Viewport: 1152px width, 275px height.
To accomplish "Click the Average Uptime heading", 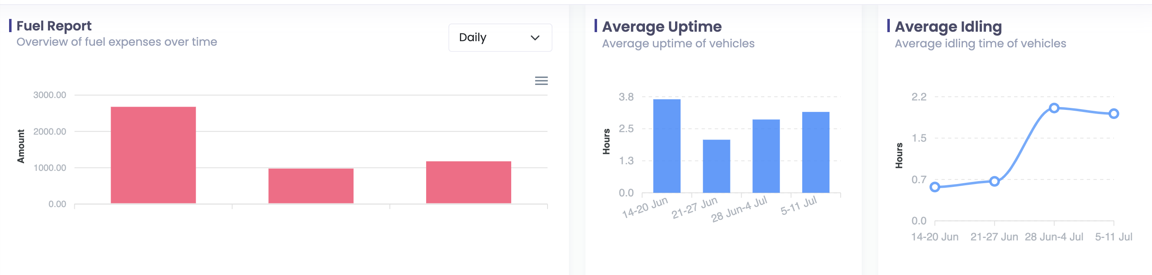I will (661, 27).
